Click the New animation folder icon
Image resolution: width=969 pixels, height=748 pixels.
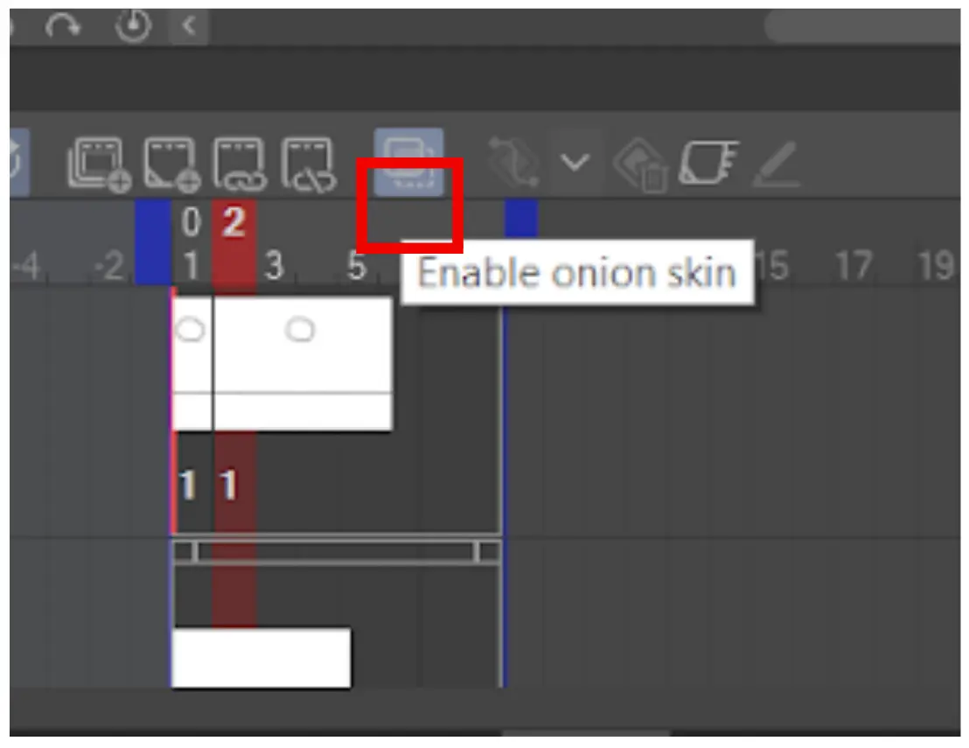click(x=100, y=164)
